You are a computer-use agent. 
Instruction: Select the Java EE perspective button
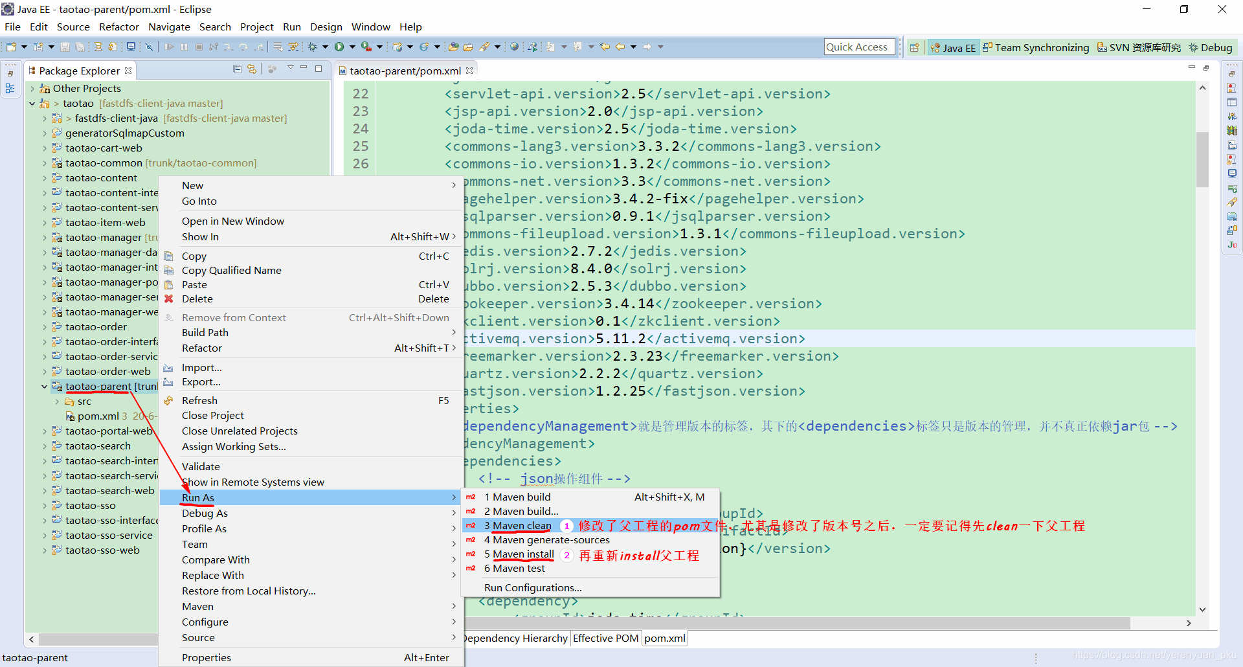point(952,47)
